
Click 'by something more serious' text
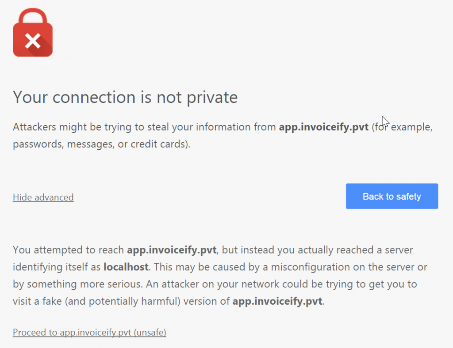click(x=77, y=284)
